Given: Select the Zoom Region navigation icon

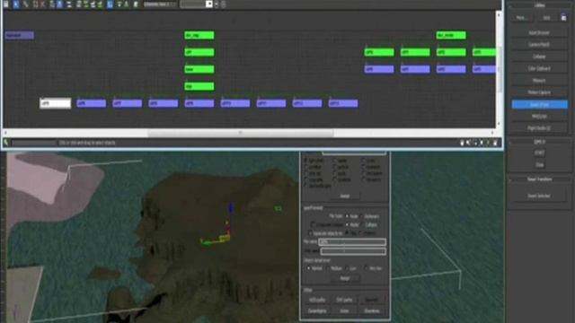Looking at the screenshot, I should (x=475, y=143).
